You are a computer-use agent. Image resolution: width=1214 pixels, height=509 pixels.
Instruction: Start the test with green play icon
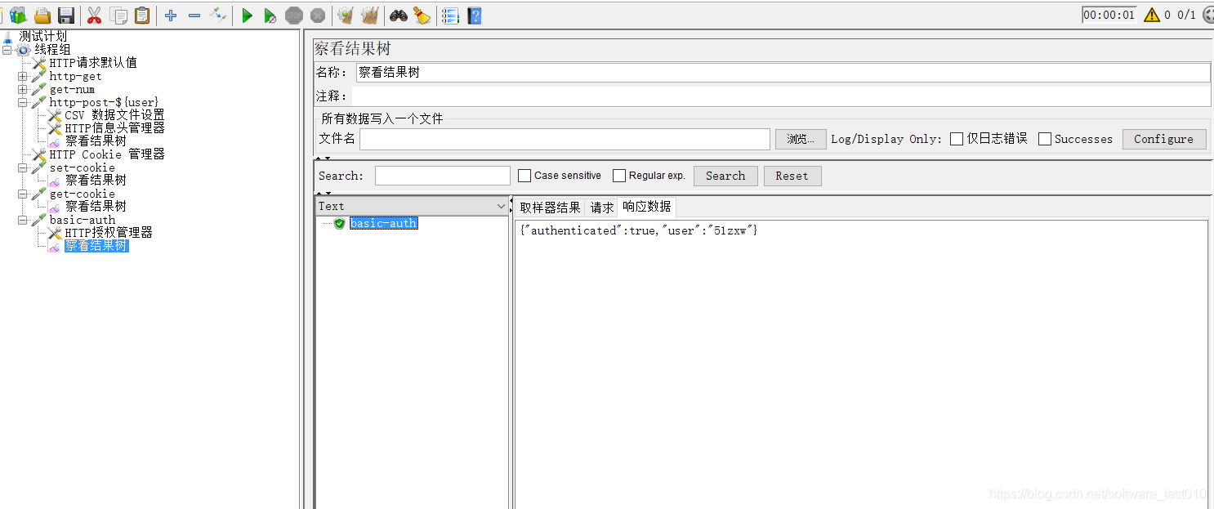247,15
